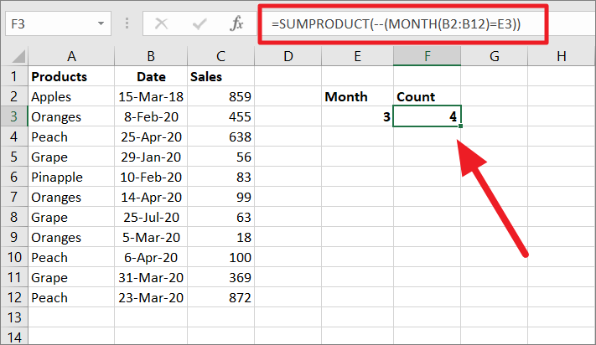Click the sales value 455

point(220,116)
